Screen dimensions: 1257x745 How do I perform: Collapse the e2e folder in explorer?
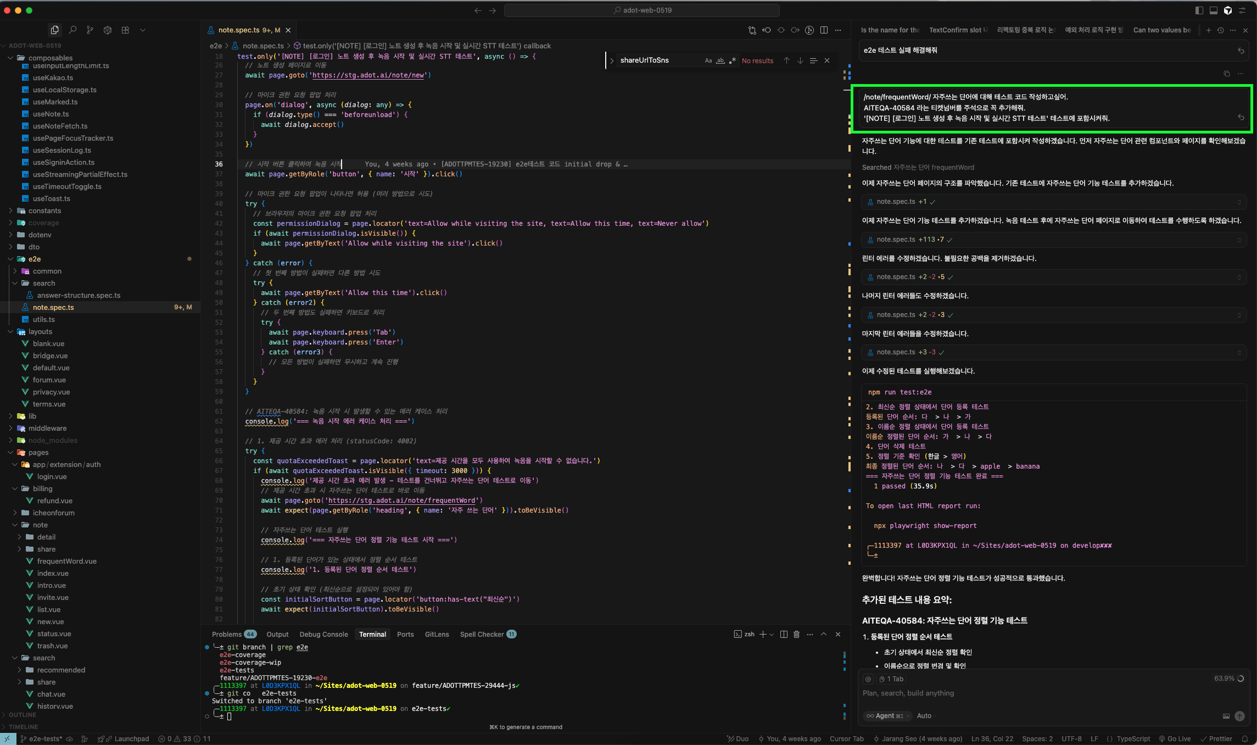click(35, 259)
